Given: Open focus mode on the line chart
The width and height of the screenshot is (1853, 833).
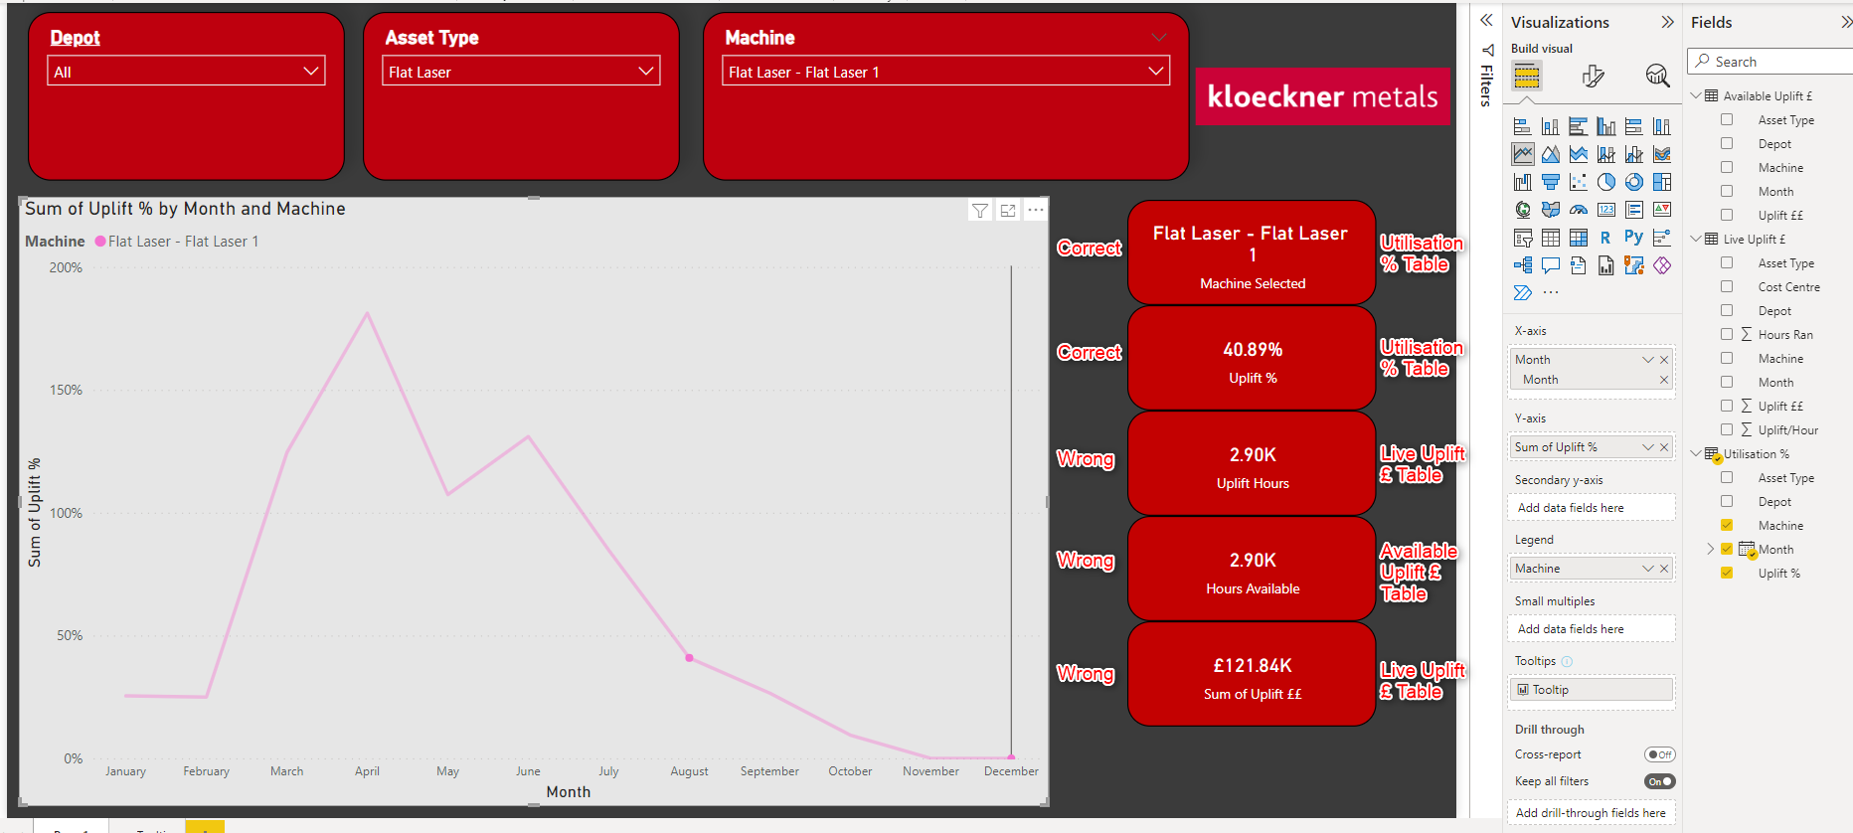Looking at the screenshot, I should (x=1008, y=211).
